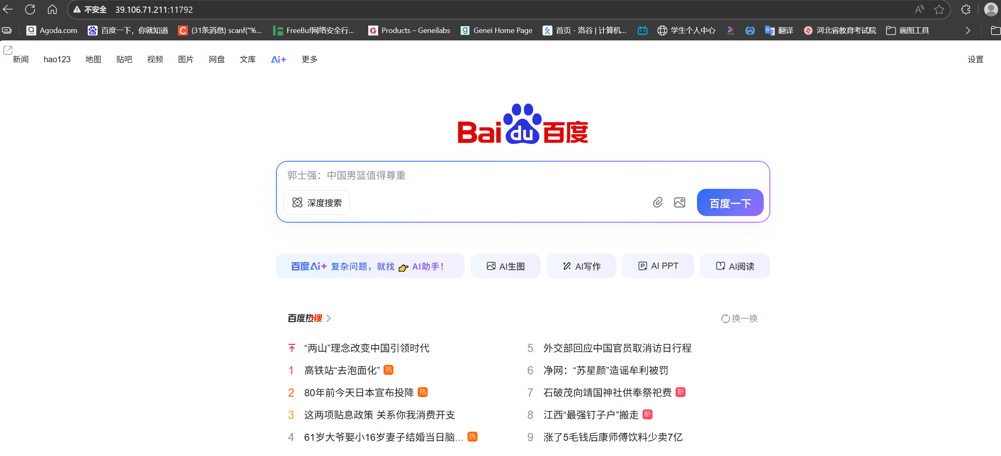This screenshot has width=1001, height=456.
Task: Open the hao123 navigation link
Action: [57, 59]
